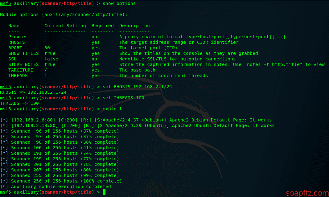Click the 100% complete scan line
Screen dimensions: 329x197
[x=61, y=181]
